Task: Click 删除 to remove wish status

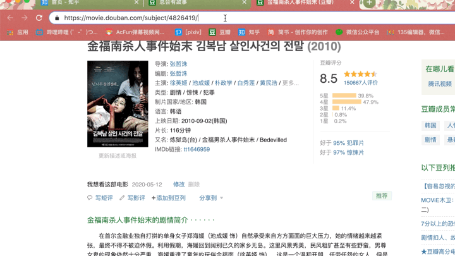Action: 194,185
